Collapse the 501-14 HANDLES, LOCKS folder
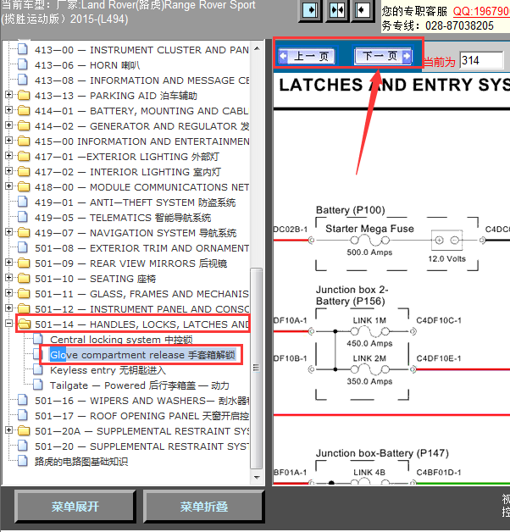510x532 pixels. (9, 324)
